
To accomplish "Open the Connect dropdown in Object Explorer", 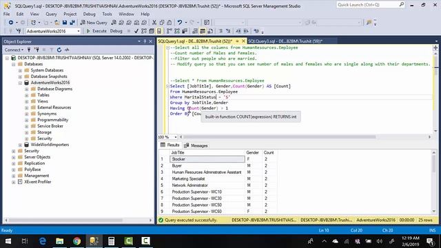I will point(14,50).
